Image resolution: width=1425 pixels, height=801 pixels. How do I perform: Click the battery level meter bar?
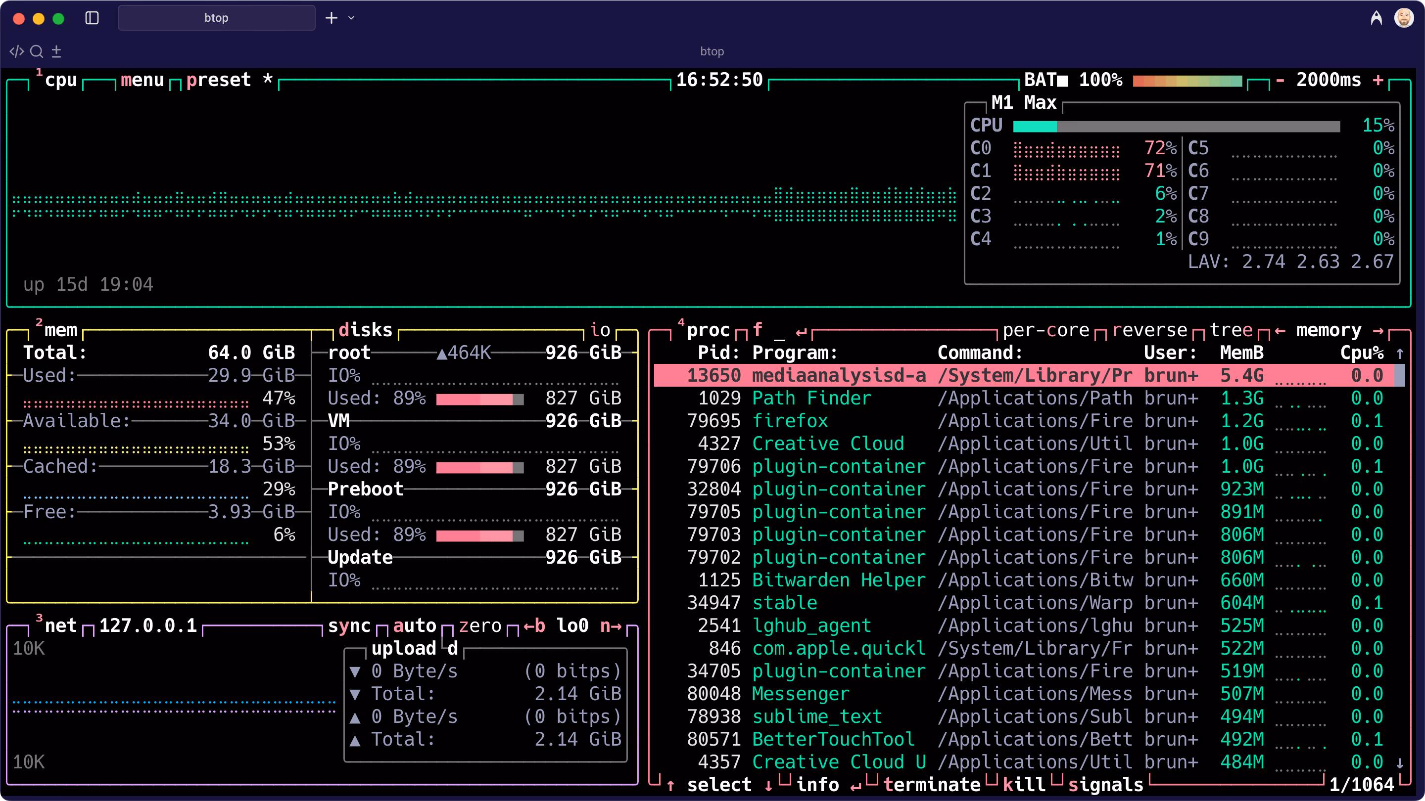pyautogui.click(x=1187, y=81)
